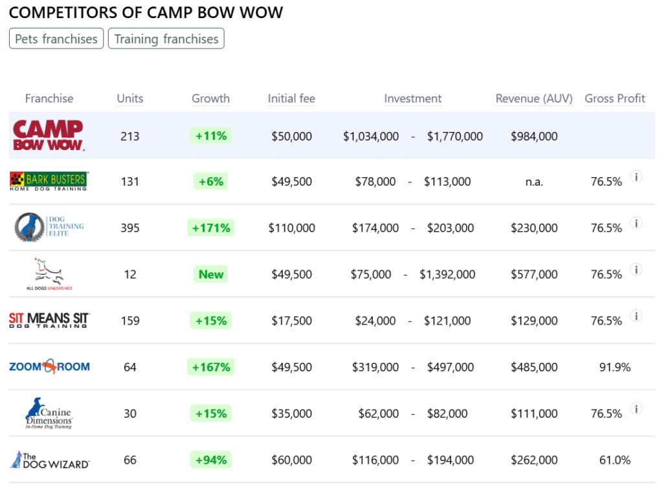Click info icon in Sit Means Sit row
663x487 pixels.
636,316
